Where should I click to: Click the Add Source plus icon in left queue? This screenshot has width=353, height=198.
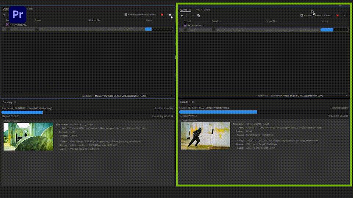(4, 15)
